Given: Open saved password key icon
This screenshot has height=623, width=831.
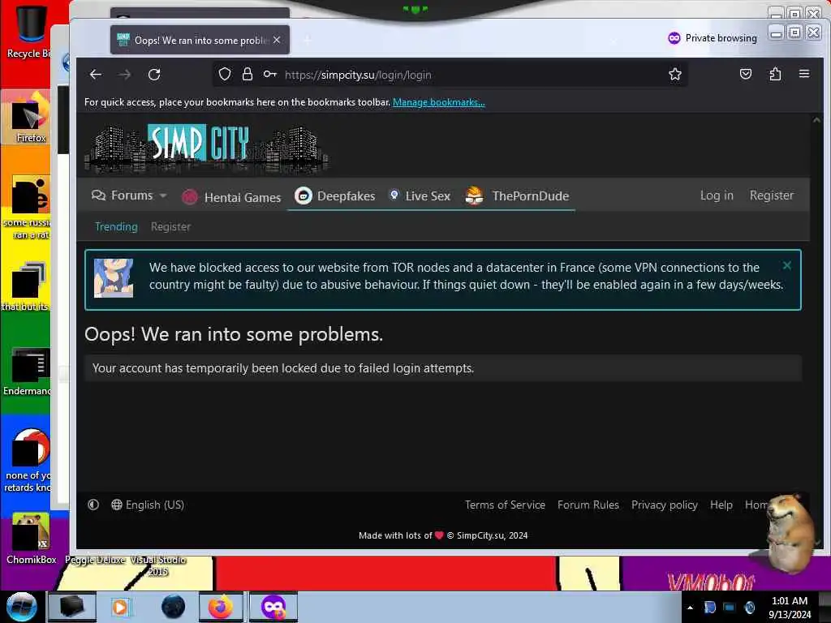Looking at the screenshot, I should [x=269, y=74].
